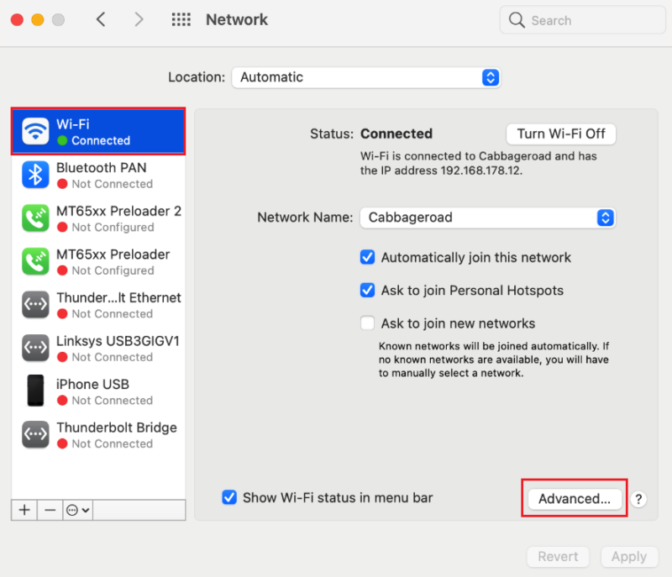Open the Location dropdown
672x577 pixels.
pyautogui.click(x=366, y=77)
